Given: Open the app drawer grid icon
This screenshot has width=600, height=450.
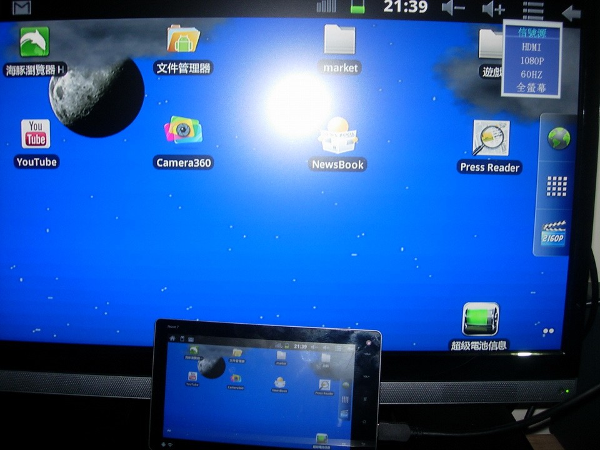Looking at the screenshot, I should point(556,186).
